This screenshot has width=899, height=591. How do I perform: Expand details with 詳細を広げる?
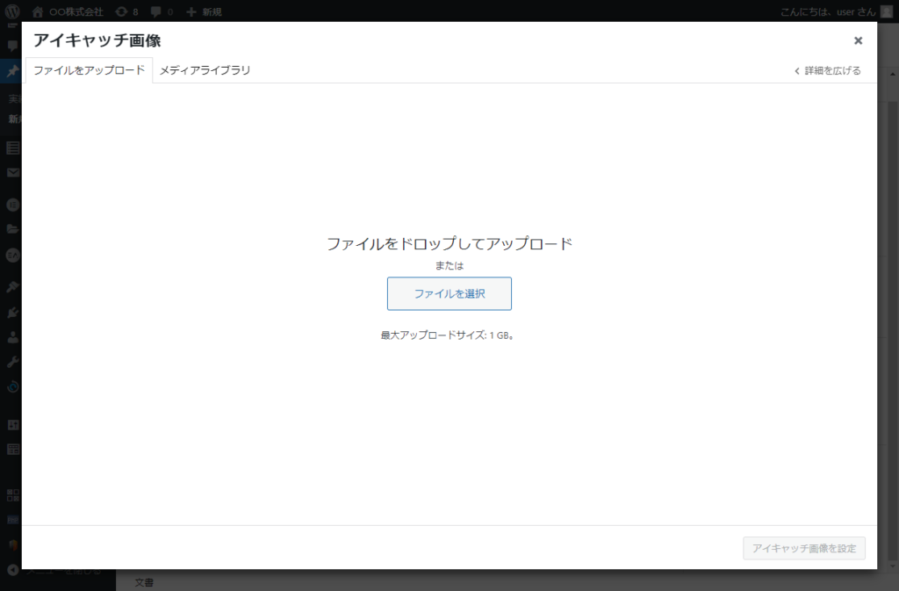point(828,70)
